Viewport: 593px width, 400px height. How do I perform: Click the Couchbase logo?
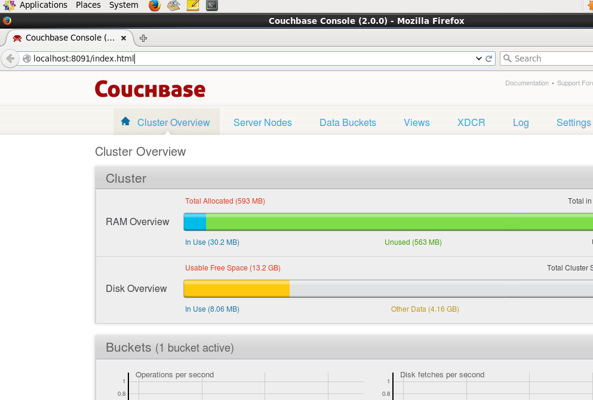point(150,89)
